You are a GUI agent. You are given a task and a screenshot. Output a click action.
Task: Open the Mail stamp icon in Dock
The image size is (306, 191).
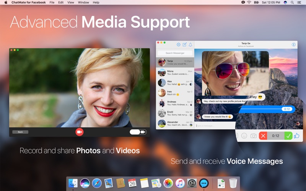click(x=109, y=183)
